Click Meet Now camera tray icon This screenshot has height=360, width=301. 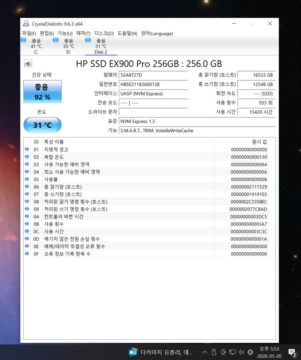pos(223,352)
